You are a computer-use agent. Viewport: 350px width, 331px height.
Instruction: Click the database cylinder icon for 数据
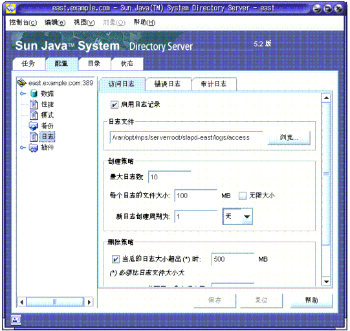pos(34,93)
